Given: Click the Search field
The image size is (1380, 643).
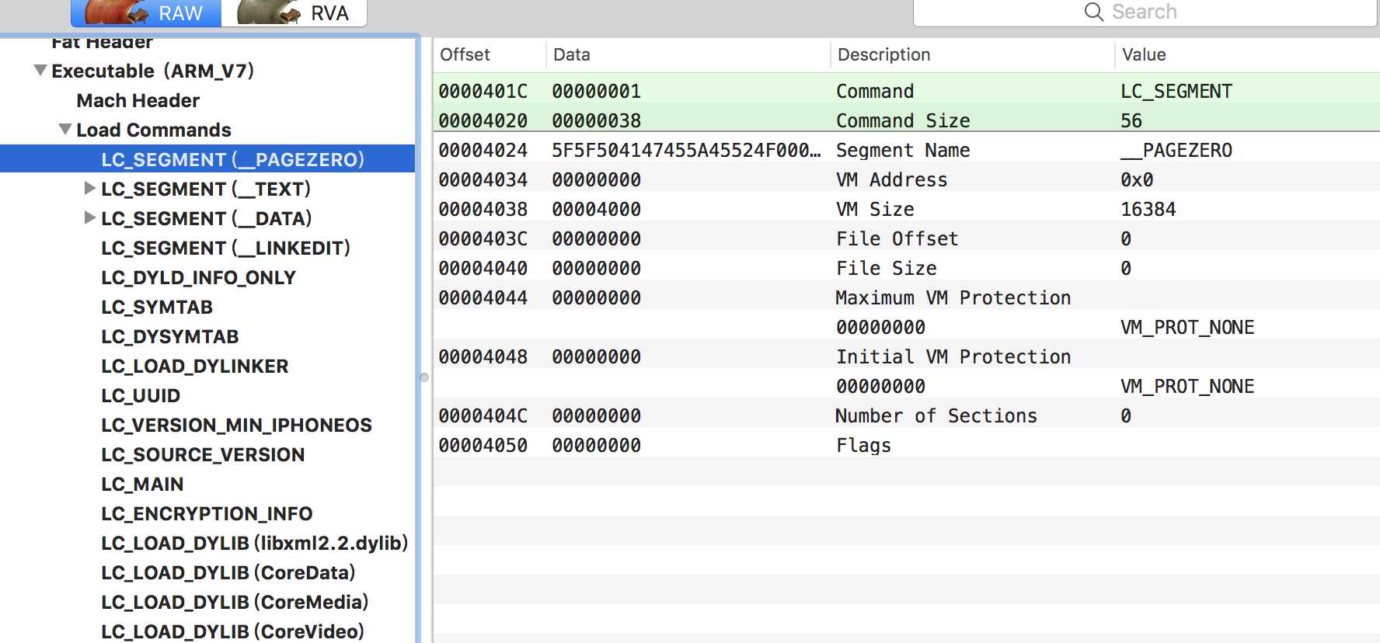Looking at the screenshot, I should coord(1145,12).
